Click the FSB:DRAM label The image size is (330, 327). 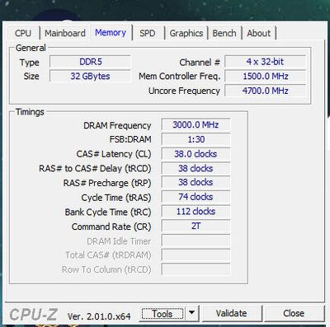pyautogui.click(x=130, y=139)
